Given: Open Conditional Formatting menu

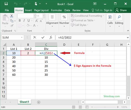Looking at the screenshot, I should 87,16.
